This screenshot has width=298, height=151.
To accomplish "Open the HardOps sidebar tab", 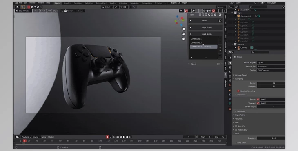I will [x=226, y=83].
